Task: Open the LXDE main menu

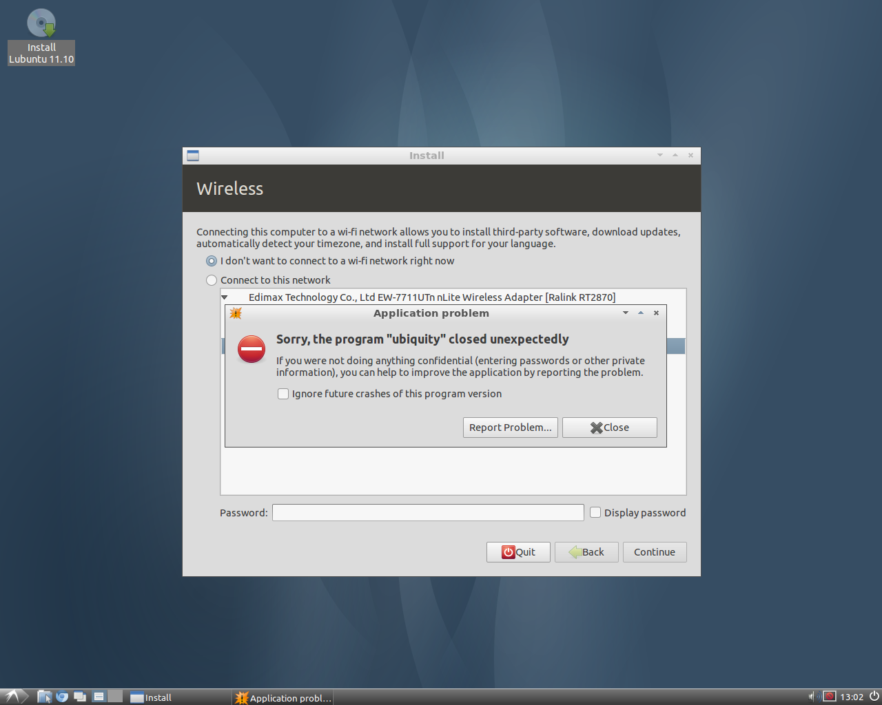Action: tap(13, 697)
